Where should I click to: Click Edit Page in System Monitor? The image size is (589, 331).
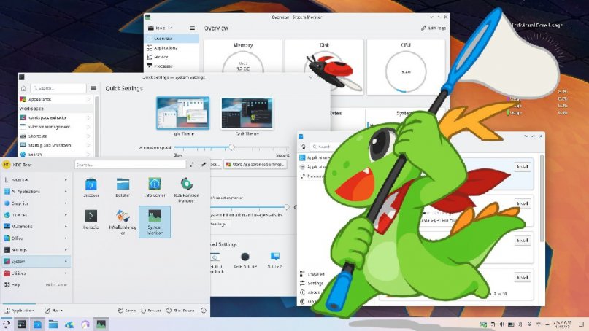click(x=433, y=28)
